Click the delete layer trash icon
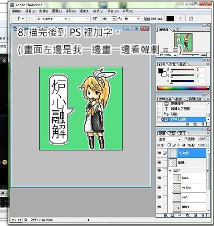This screenshot has width=214, height=226. [203, 215]
